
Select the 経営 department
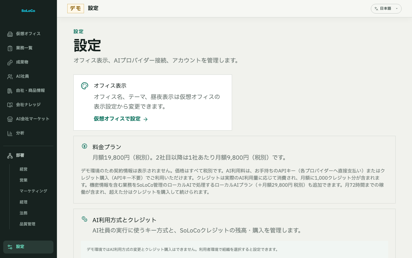click(x=23, y=169)
